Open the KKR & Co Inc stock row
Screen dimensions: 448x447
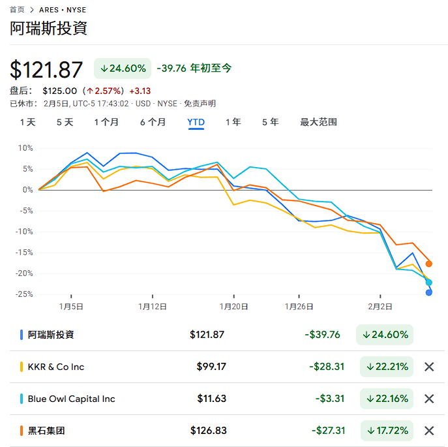[x=56, y=367]
